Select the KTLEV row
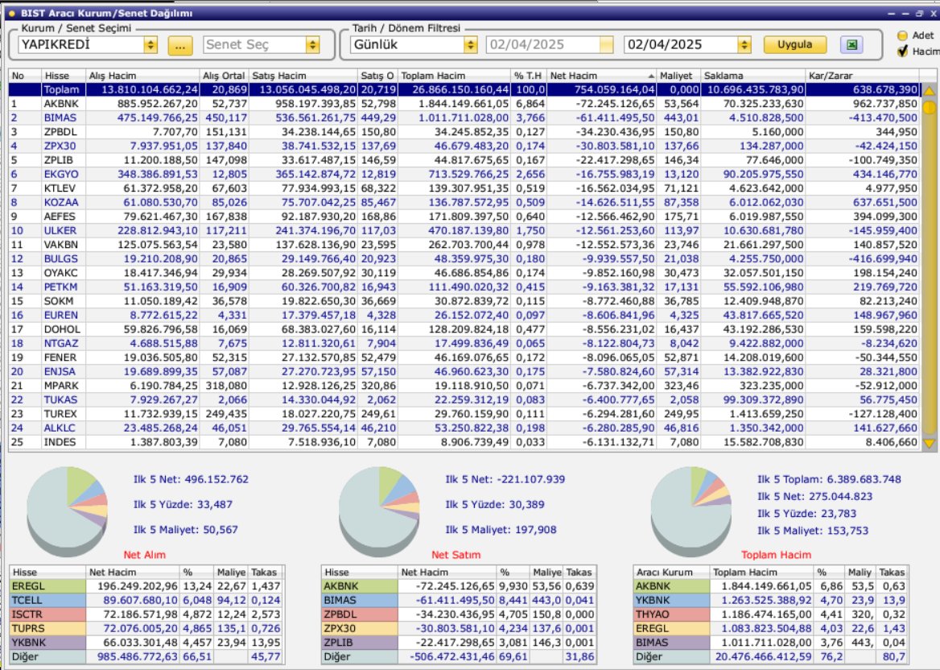 464,188
